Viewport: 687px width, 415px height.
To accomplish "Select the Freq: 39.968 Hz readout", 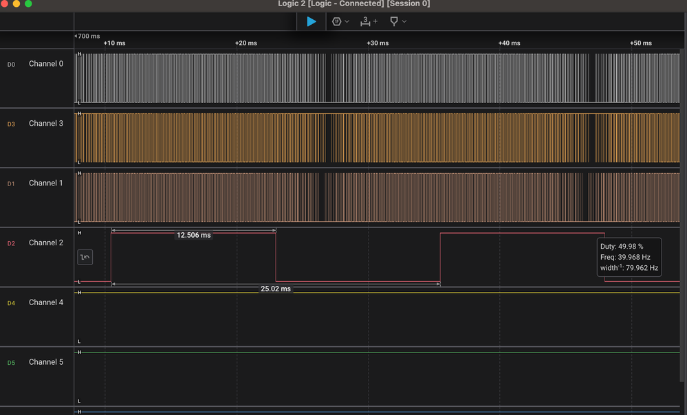I will pyautogui.click(x=625, y=258).
